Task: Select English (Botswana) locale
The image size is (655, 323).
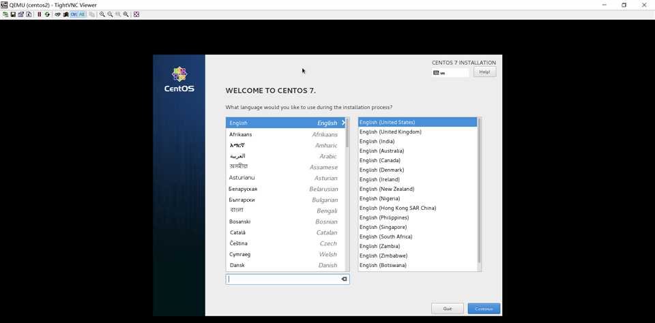Action: pyautogui.click(x=418, y=265)
